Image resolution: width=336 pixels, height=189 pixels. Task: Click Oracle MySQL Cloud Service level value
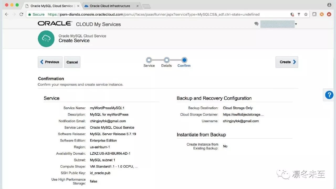(112, 128)
